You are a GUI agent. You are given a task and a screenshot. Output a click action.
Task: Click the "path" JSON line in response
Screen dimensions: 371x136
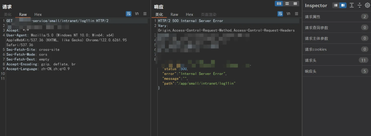[x=199, y=83]
